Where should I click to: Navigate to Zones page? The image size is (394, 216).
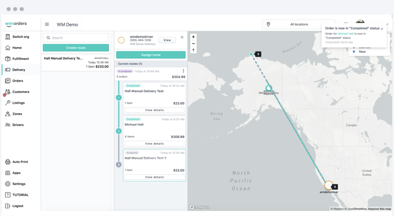[17, 114]
